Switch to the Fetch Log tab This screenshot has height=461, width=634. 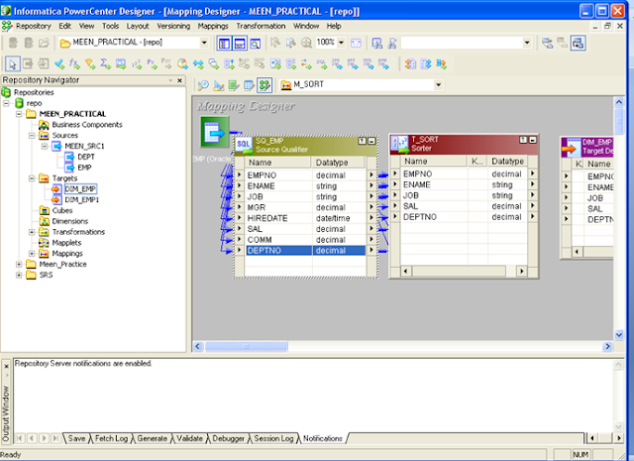point(111,438)
